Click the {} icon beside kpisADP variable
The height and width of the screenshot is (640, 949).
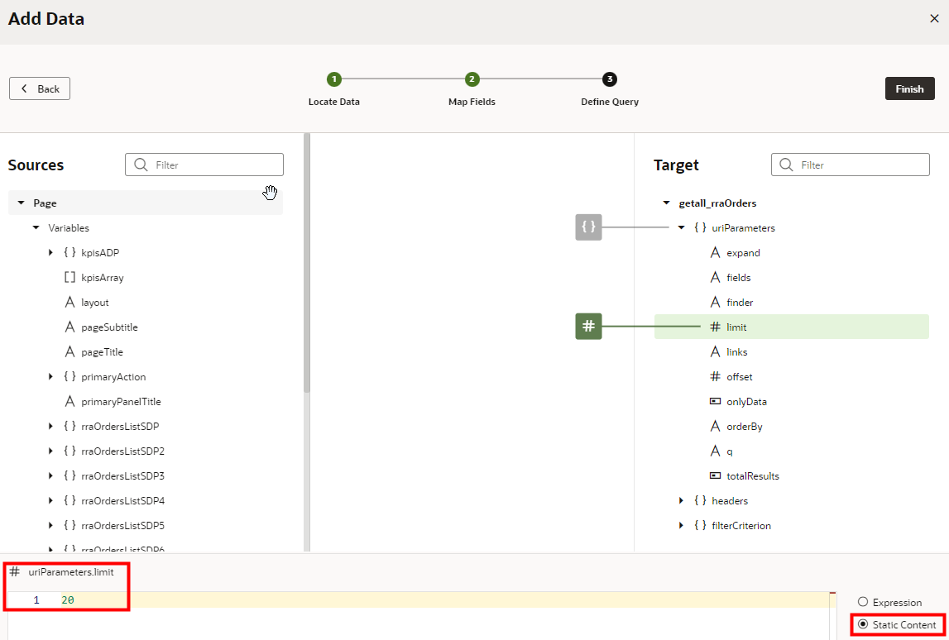(69, 252)
